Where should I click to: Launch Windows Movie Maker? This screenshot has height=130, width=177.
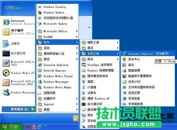(57, 87)
